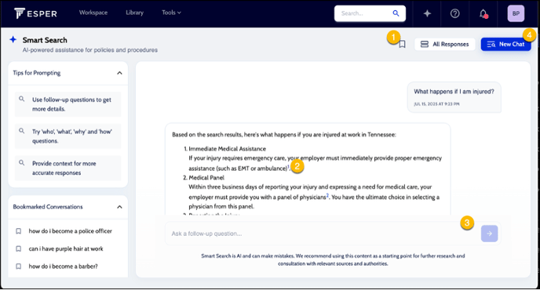
Task: Click the All Responses button
Action: tap(444, 45)
